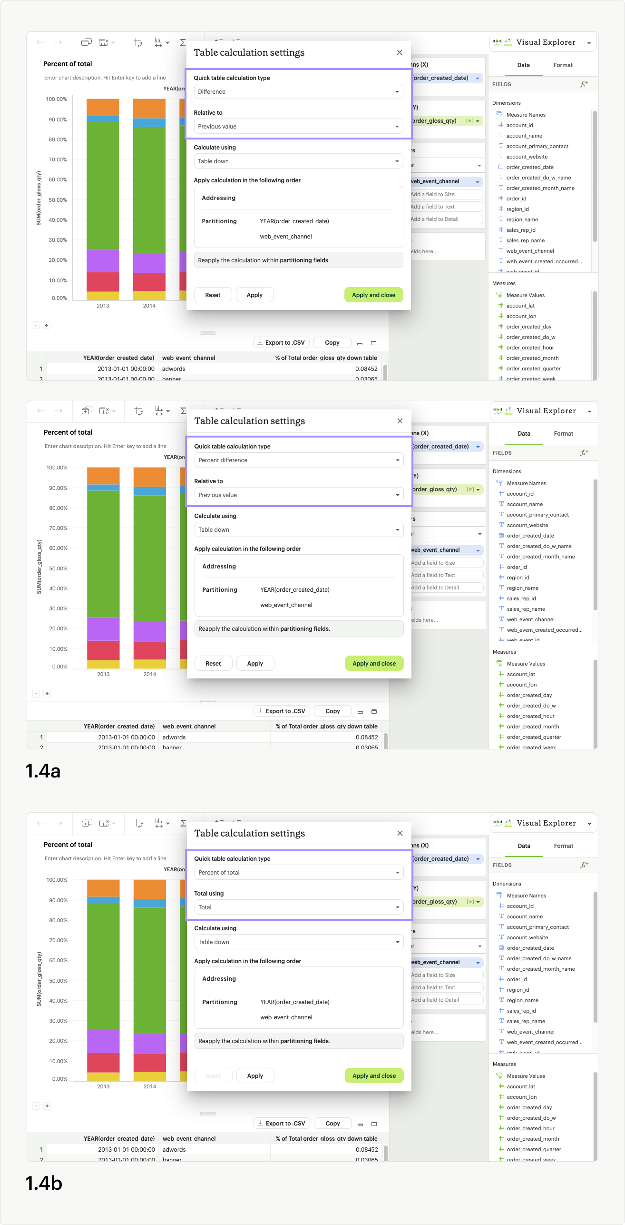Viewport: 625px width, 1225px height.
Task: Click the clear chart icon beside the Percent difference dialog
Action: [104, 411]
